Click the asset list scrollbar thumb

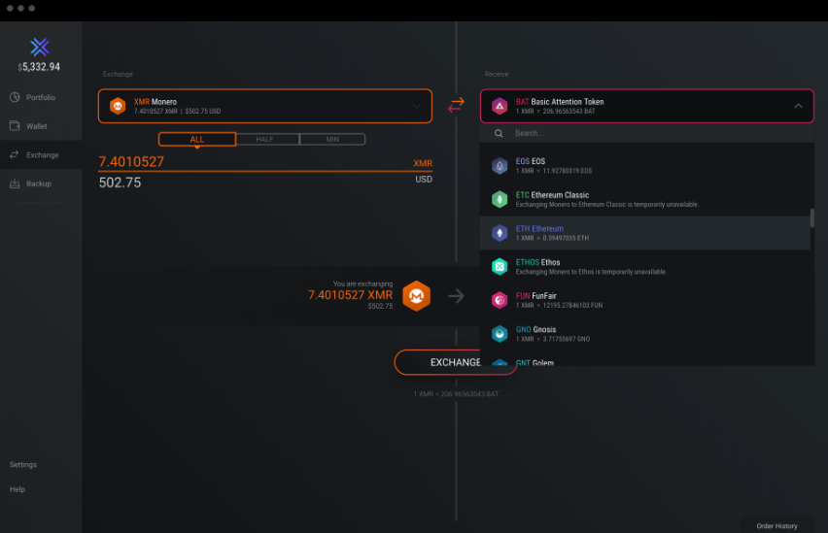coord(812,217)
